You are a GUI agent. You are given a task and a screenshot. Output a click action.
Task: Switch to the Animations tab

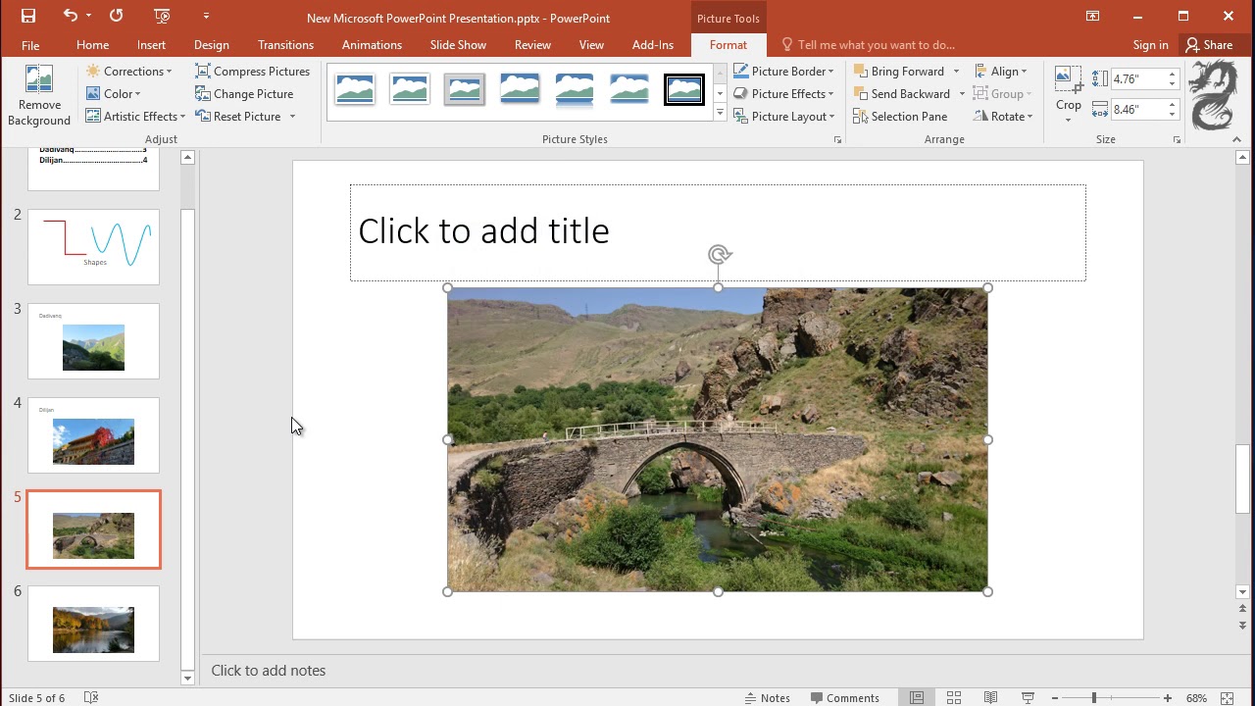372,45
